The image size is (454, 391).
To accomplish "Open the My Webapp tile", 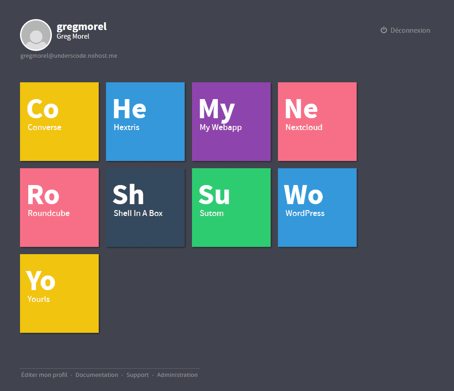I will [232, 121].
